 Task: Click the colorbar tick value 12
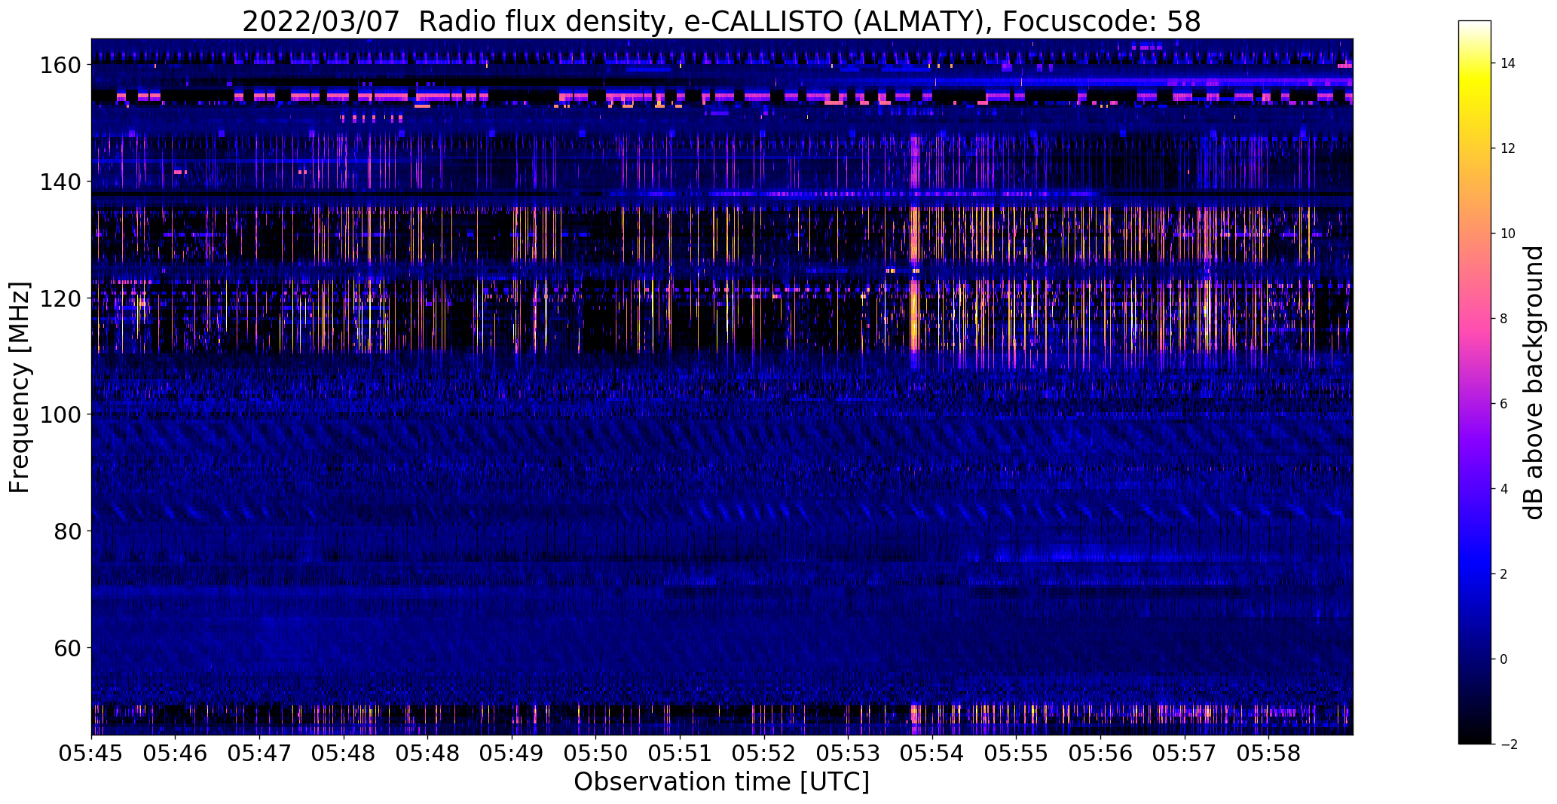click(1508, 148)
